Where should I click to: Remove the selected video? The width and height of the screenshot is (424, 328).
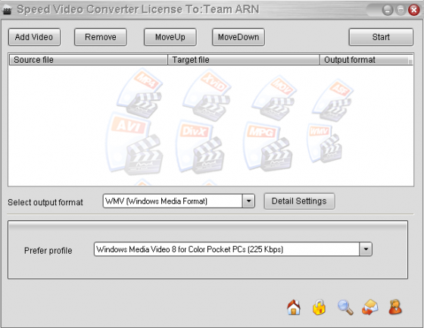click(100, 37)
